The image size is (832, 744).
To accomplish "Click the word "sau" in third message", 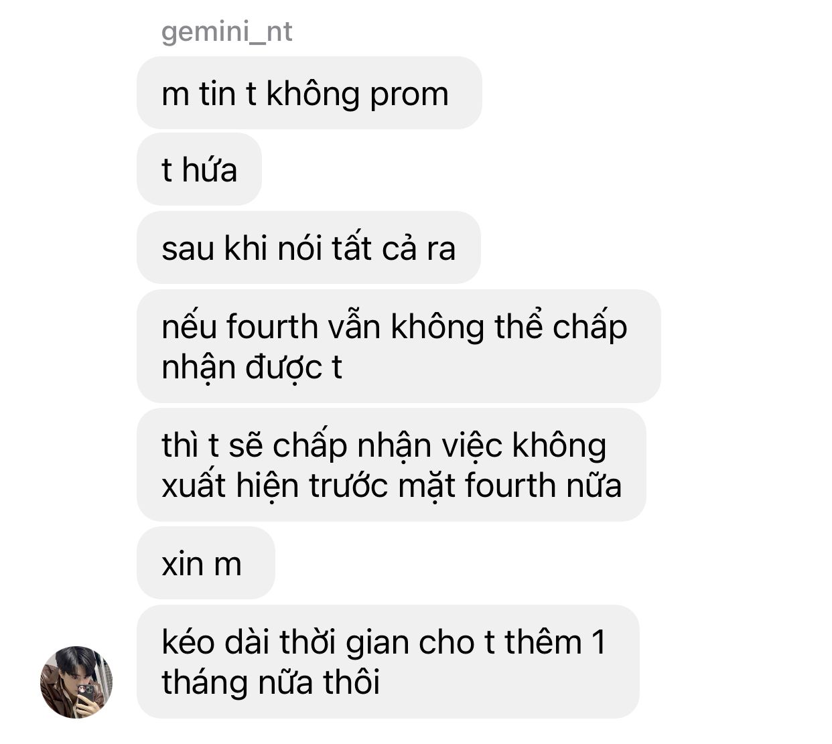I will click(x=188, y=249).
